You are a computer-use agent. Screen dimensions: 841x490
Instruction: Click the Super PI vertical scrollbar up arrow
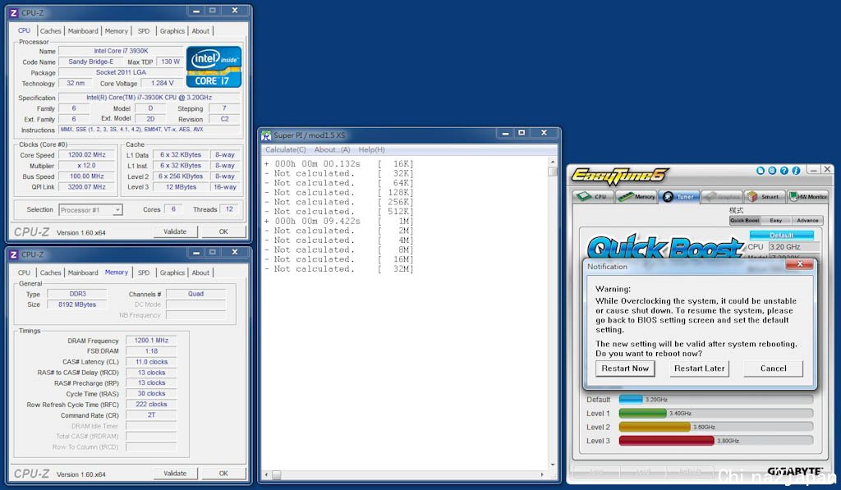tap(553, 162)
